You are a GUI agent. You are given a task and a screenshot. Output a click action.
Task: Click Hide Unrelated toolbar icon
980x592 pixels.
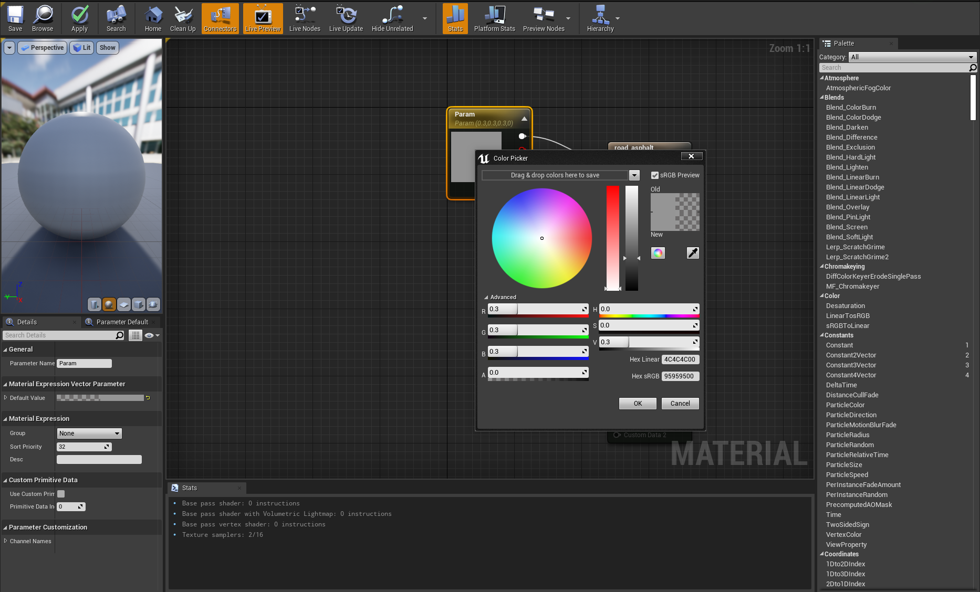(392, 18)
